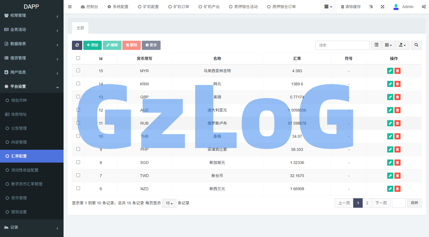429x237 pixels.
Task: Open the page size dropdown showing 10
Action: pos(169,203)
